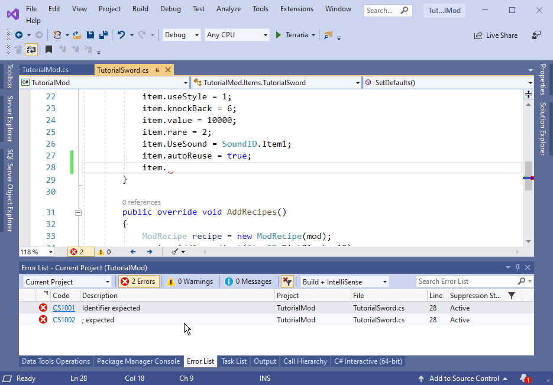Click the Open File folder icon
553x385 pixels.
79,35
